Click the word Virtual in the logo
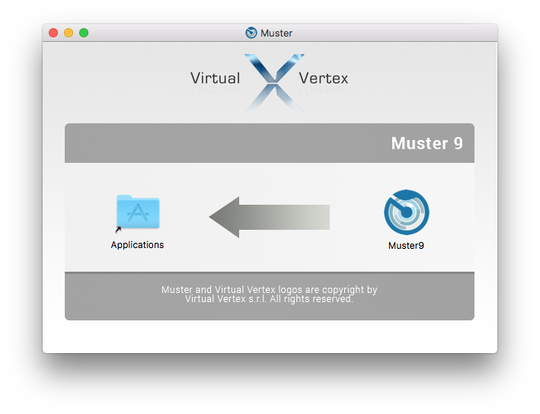 [x=215, y=78]
